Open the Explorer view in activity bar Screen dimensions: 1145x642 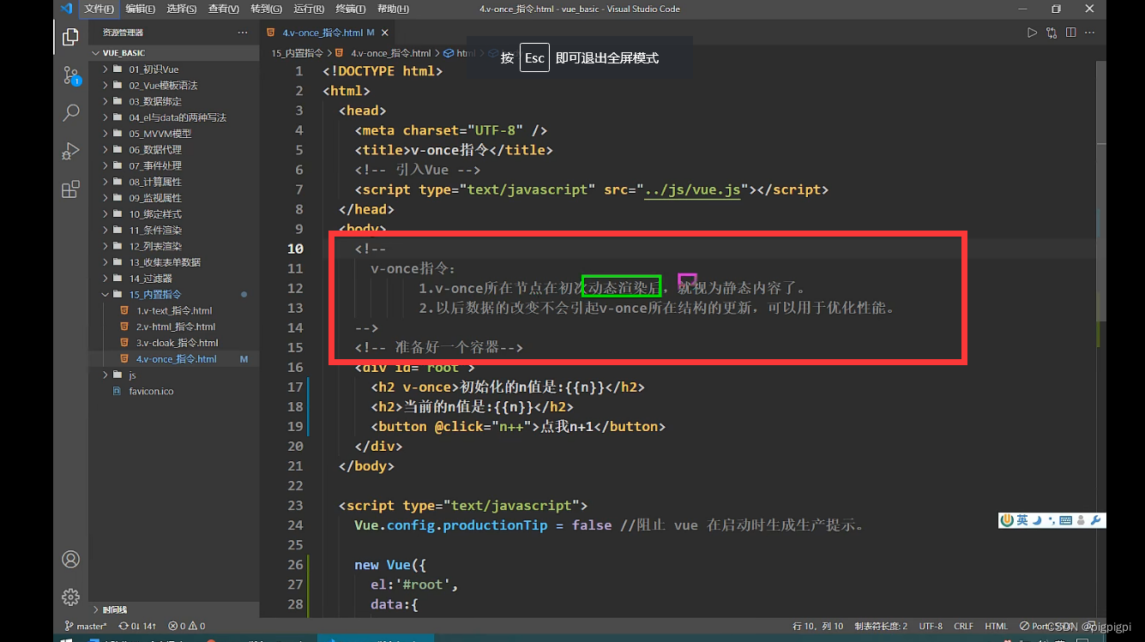coord(71,37)
